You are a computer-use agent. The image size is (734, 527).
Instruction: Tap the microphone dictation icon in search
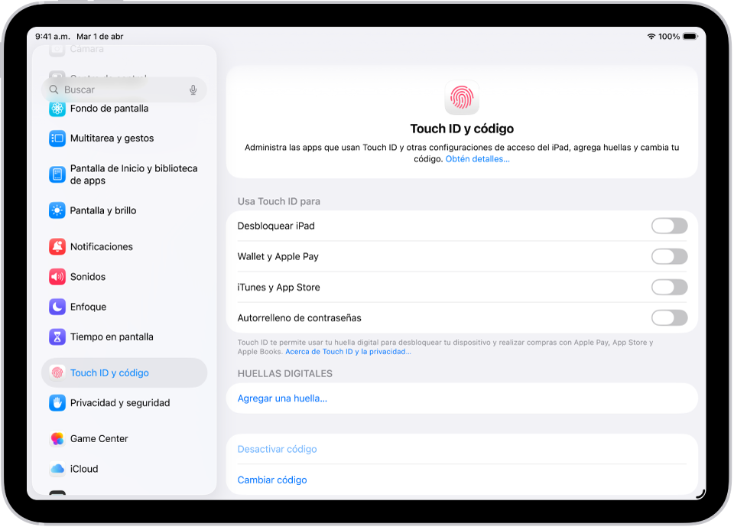click(x=193, y=90)
